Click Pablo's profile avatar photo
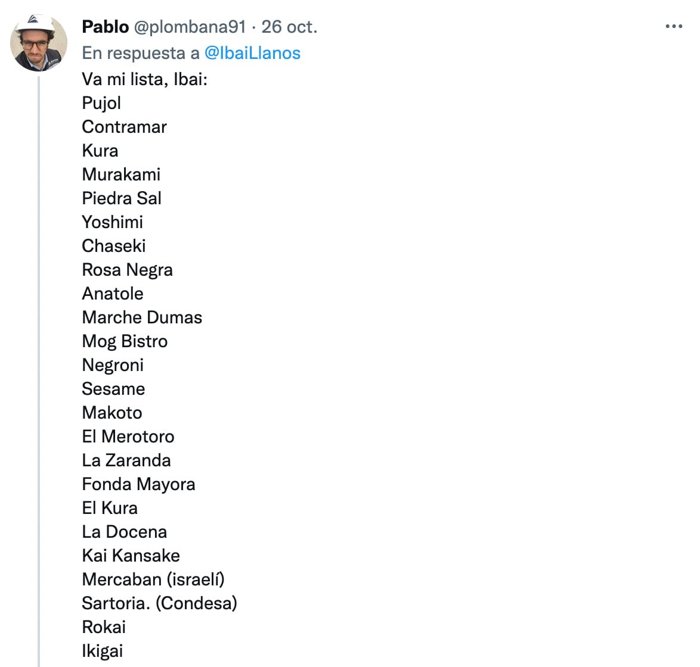Screen dimensions: 700x667 click(x=39, y=43)
